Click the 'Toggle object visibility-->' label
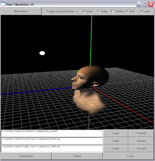Image resolution: width=155 pixels, height=161 pixels. coord(62,11)
